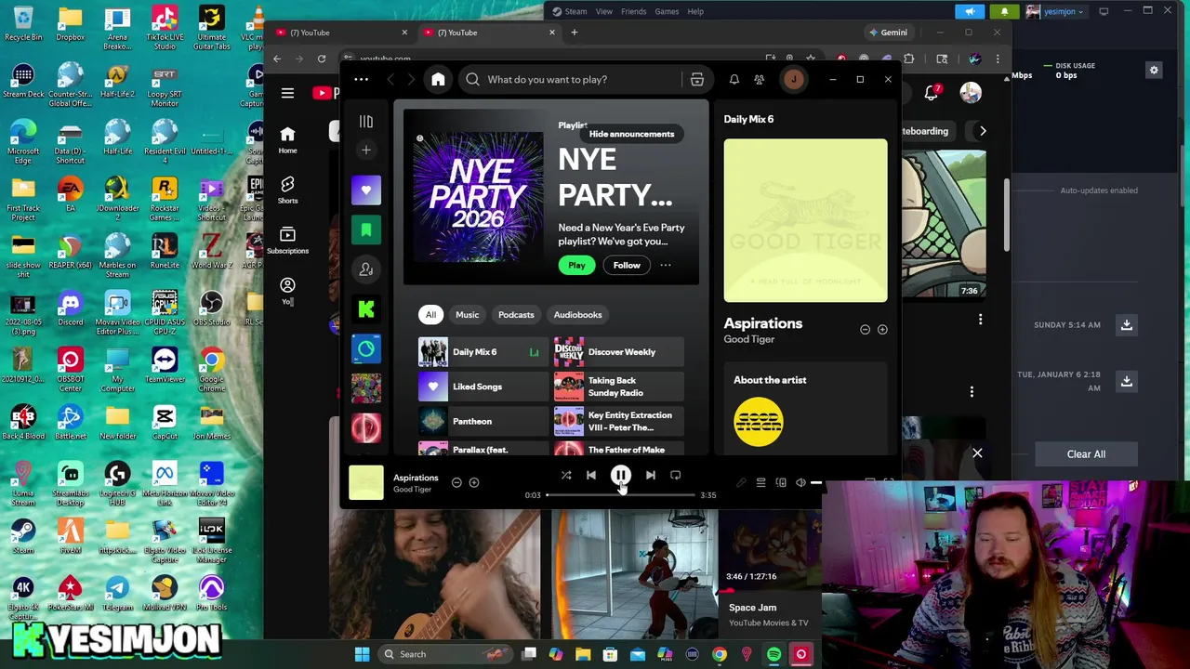Screen dimensions: 1190x669
Task: Follow the NYE Party playlist
Action: (x=627, y=266)
